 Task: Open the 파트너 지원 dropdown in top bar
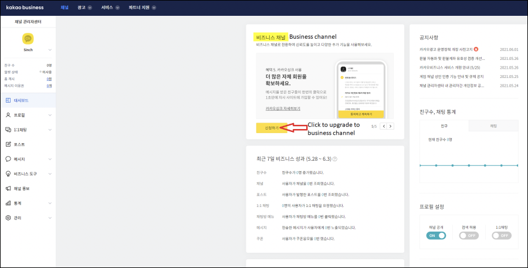coord(142,8)
